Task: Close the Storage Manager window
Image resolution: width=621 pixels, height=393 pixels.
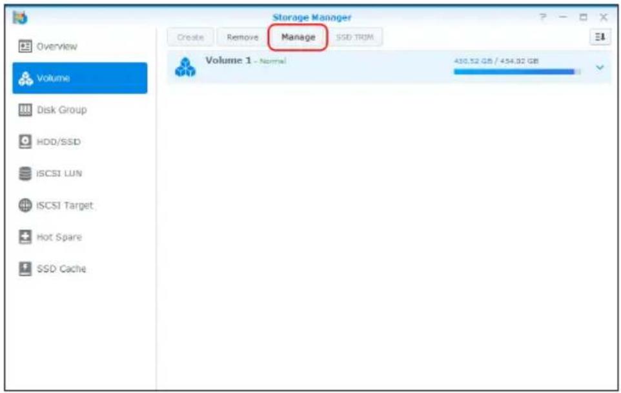Action: point(603,17)
